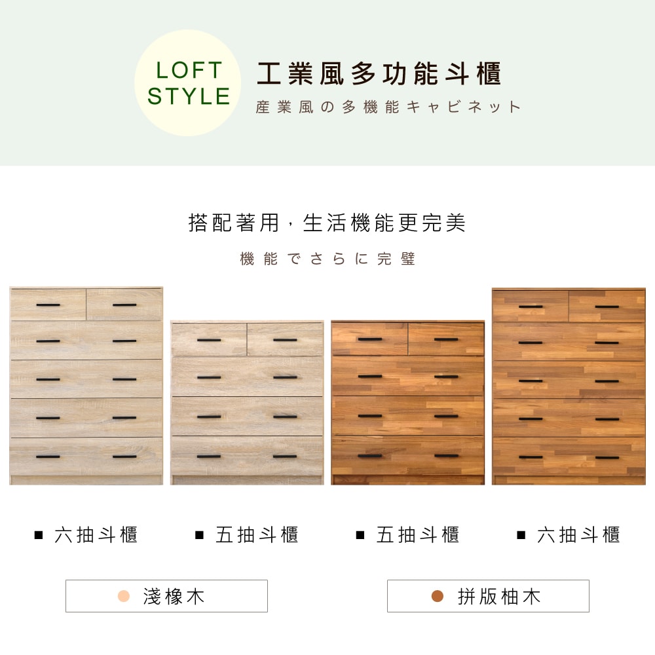Click the LOFT STYLE circle badge
The width and height of the screenshot is (655, 655).
pos(187,83)
